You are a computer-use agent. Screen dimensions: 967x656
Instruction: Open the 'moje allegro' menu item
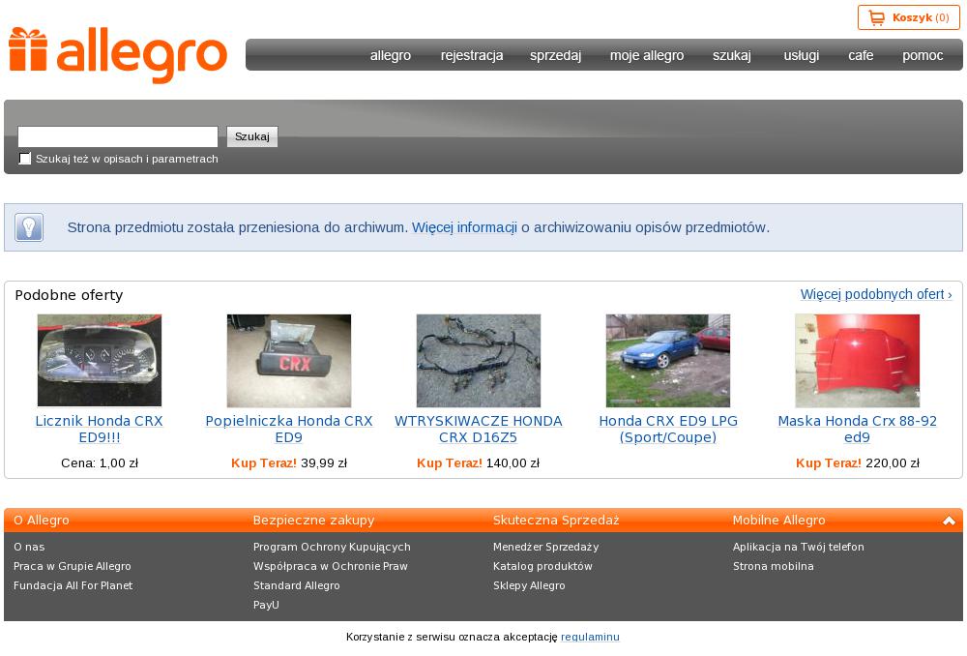[x=647, y=55]
